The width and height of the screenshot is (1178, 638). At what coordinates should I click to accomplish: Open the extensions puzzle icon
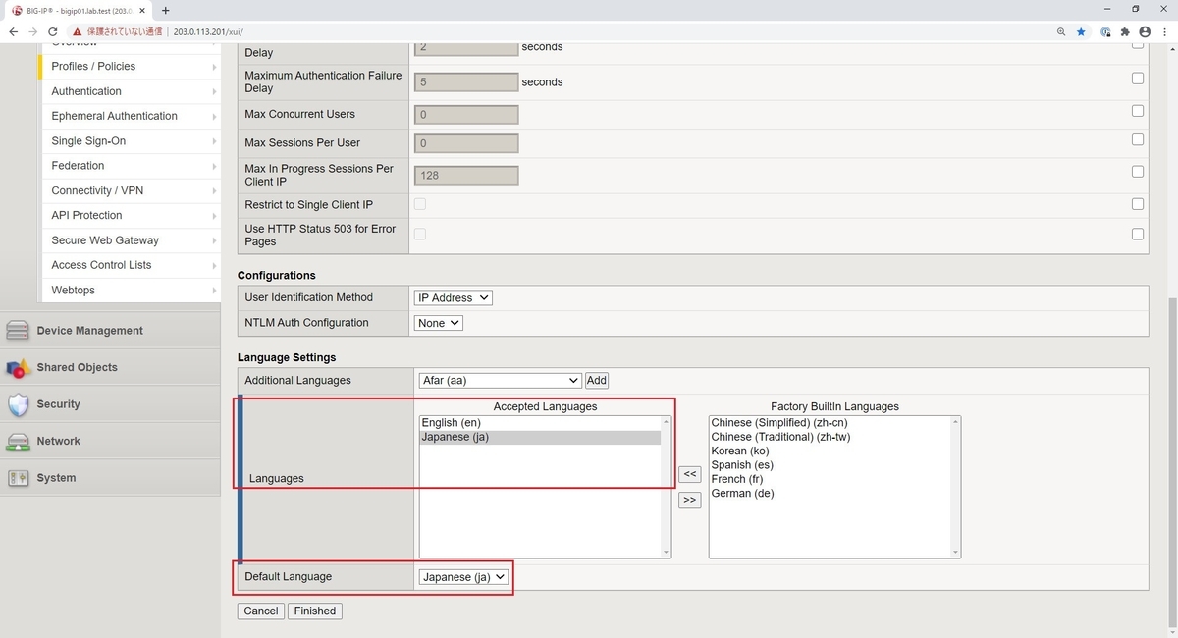coord(1125,31)
